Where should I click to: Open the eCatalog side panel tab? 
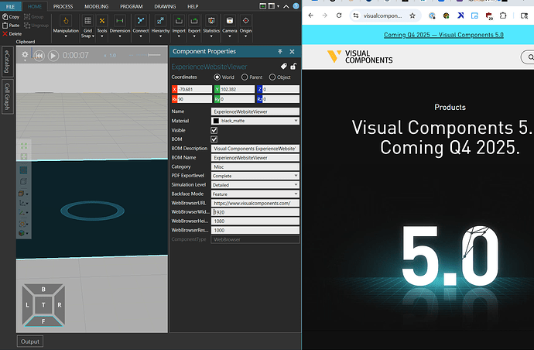pyautogui.click(x=7, y=61)
